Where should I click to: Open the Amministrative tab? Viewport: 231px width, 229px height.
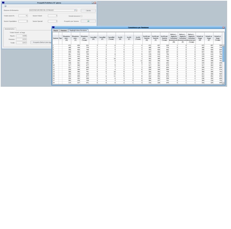(x=10, y=29)
